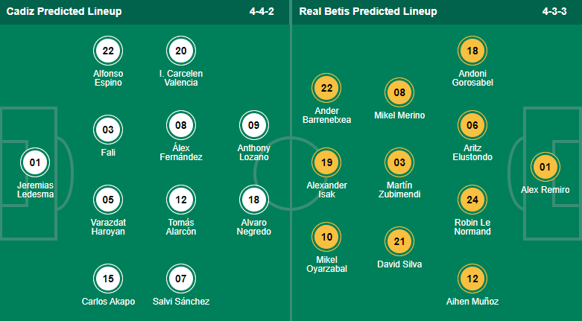
Task: Click the Martín Zubimendi name label
Action: (399, 189)
